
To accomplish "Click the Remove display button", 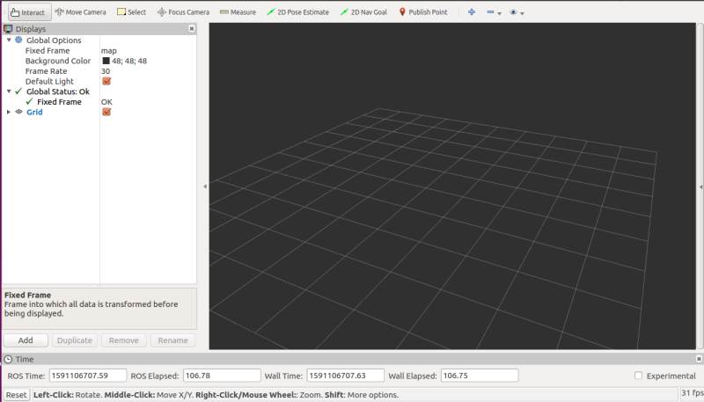I will click(124, 340).
